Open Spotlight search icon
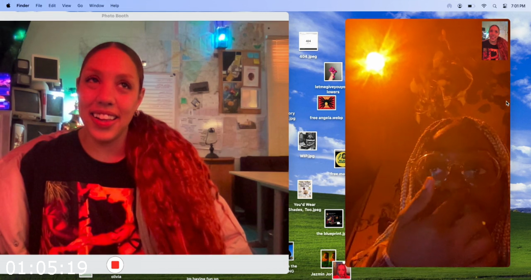Screen dimensions: 531x280 [495, 6]
